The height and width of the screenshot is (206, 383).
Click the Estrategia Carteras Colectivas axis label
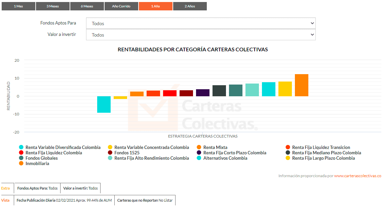[x=203, y=136]
